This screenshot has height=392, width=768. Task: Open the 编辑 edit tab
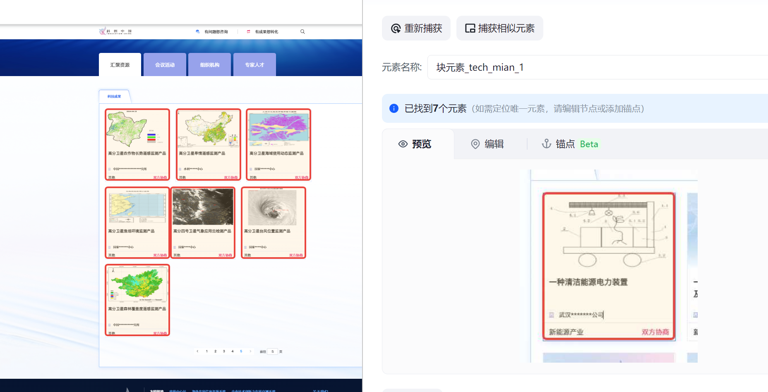487,144
